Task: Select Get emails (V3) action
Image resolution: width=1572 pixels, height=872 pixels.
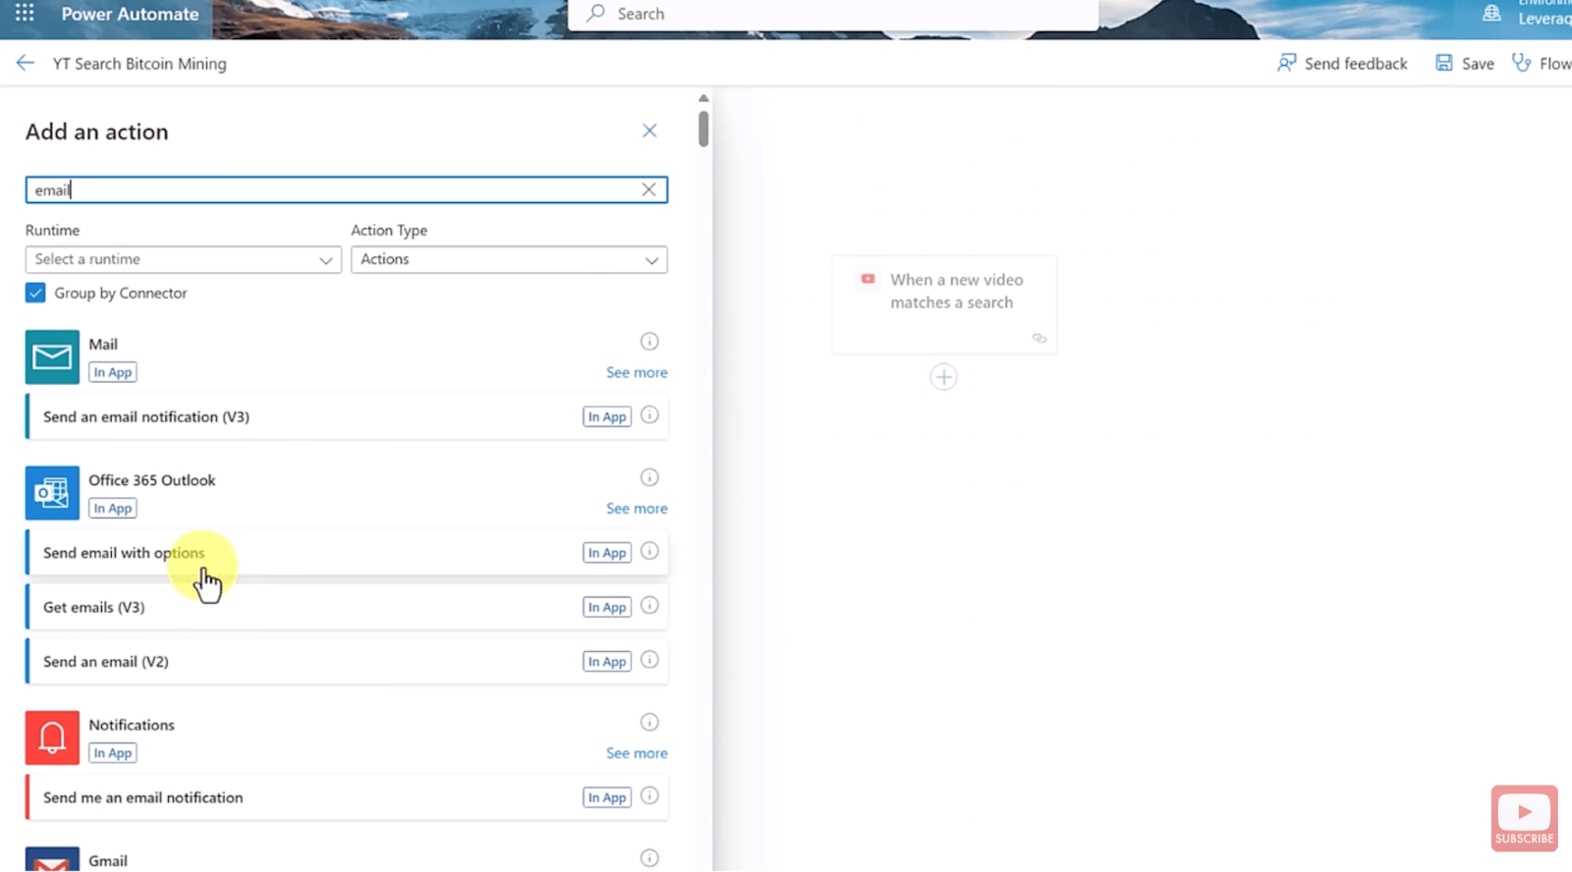Action: coord(94,608)
